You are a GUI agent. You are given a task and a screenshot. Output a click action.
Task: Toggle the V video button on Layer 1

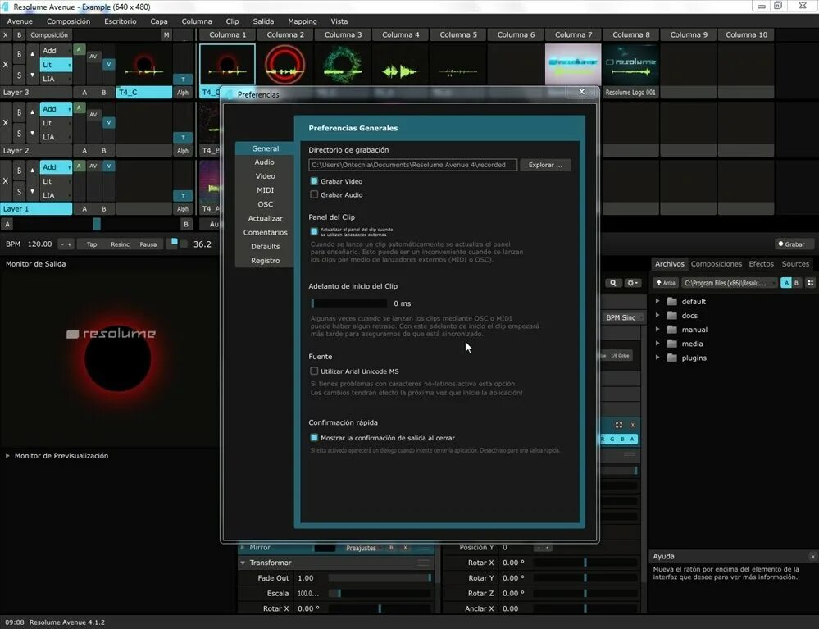pyautogui.click(x=109, y=166)
